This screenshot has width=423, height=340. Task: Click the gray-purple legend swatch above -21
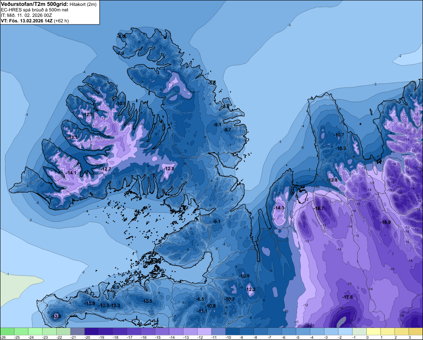77,331
